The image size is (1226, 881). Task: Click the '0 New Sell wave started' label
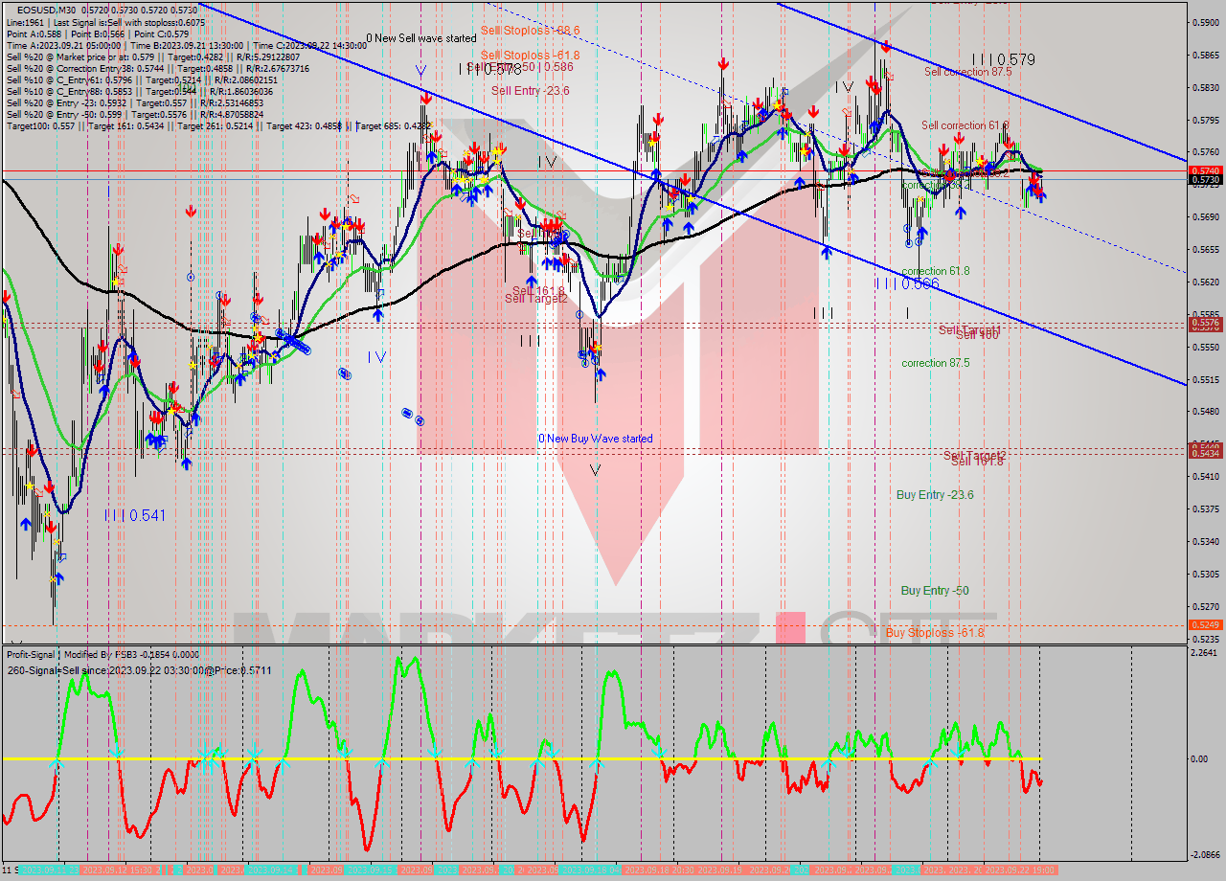(x=420, y=38)
